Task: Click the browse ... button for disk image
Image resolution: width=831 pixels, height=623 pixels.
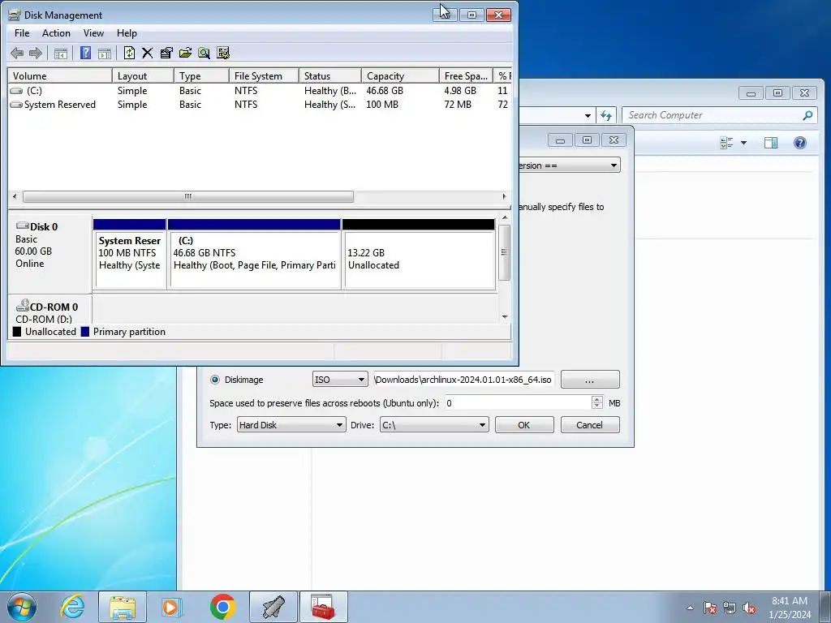Action: pos(590,380)
